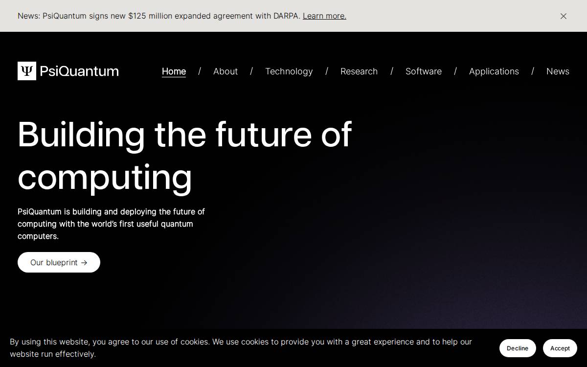Open the Research section
This screenshot has height=367, width=587.
click(x=359, y=71)
